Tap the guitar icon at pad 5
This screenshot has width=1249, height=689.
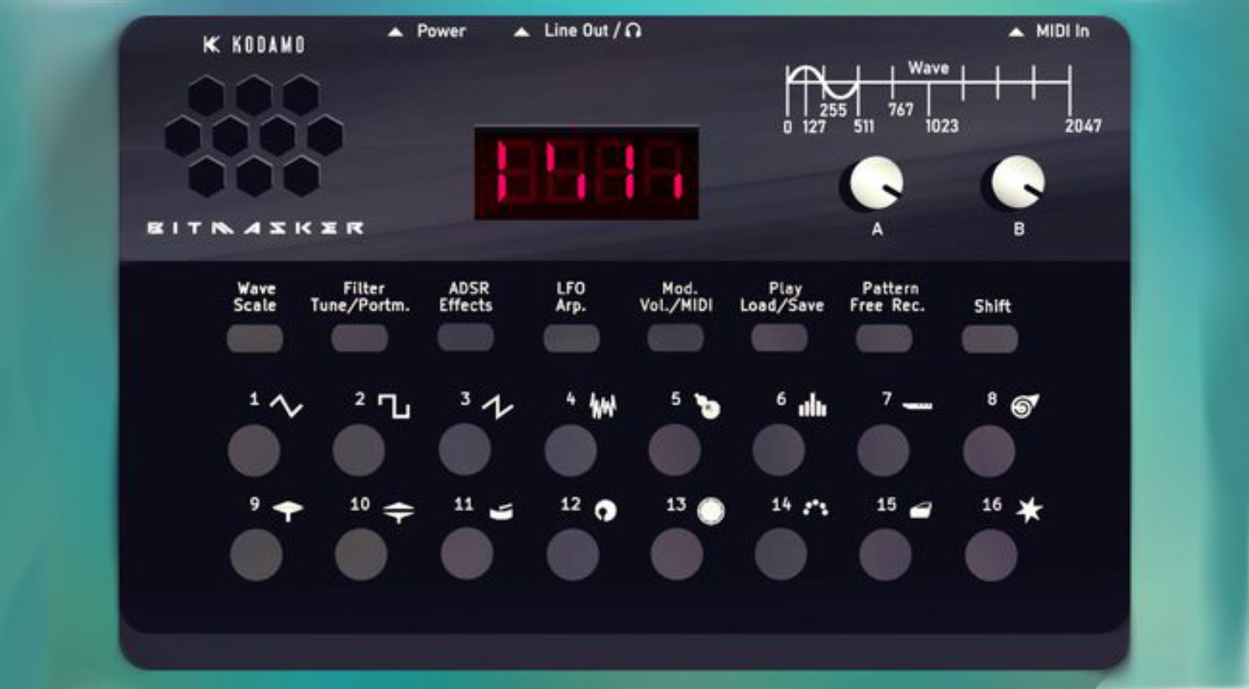tap(707, 405)
